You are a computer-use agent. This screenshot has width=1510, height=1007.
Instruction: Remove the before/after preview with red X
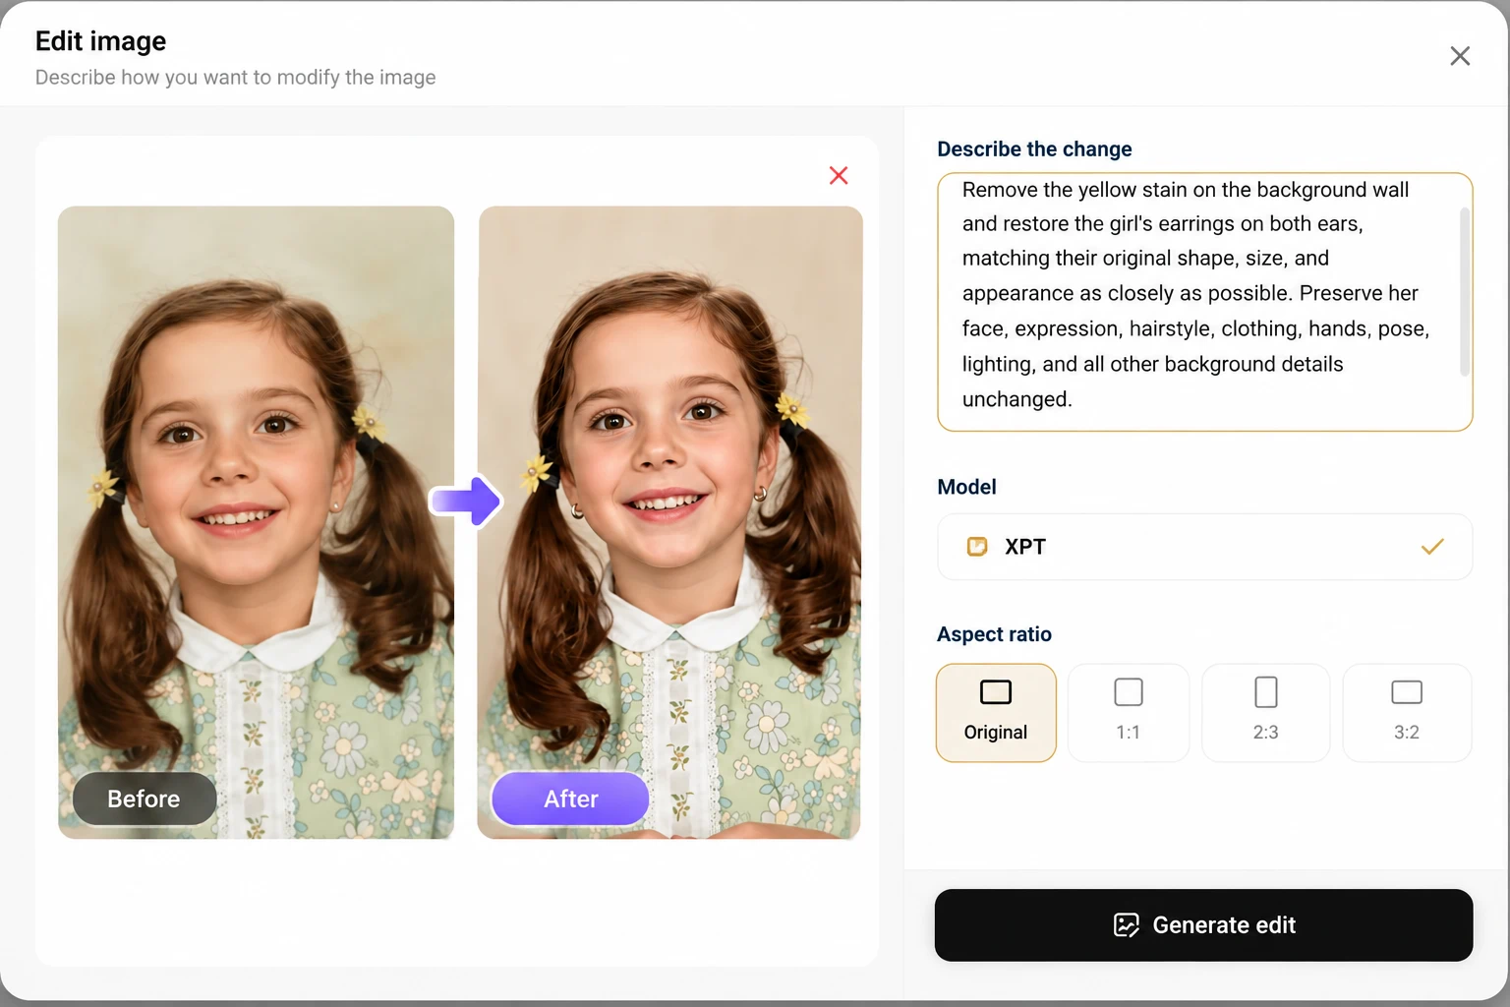coord(839,175)
